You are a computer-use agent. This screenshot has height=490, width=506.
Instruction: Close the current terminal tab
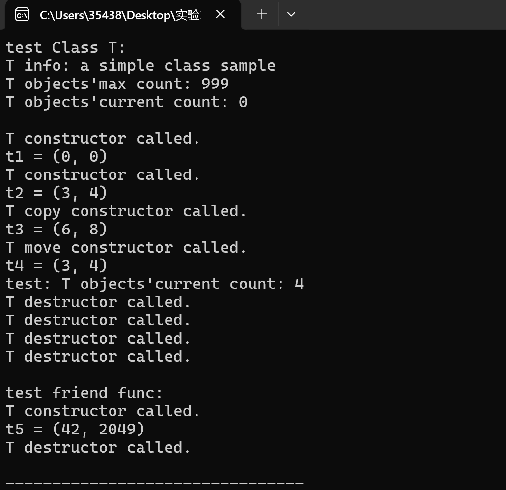pyautogui.click(x=220, y=15)
